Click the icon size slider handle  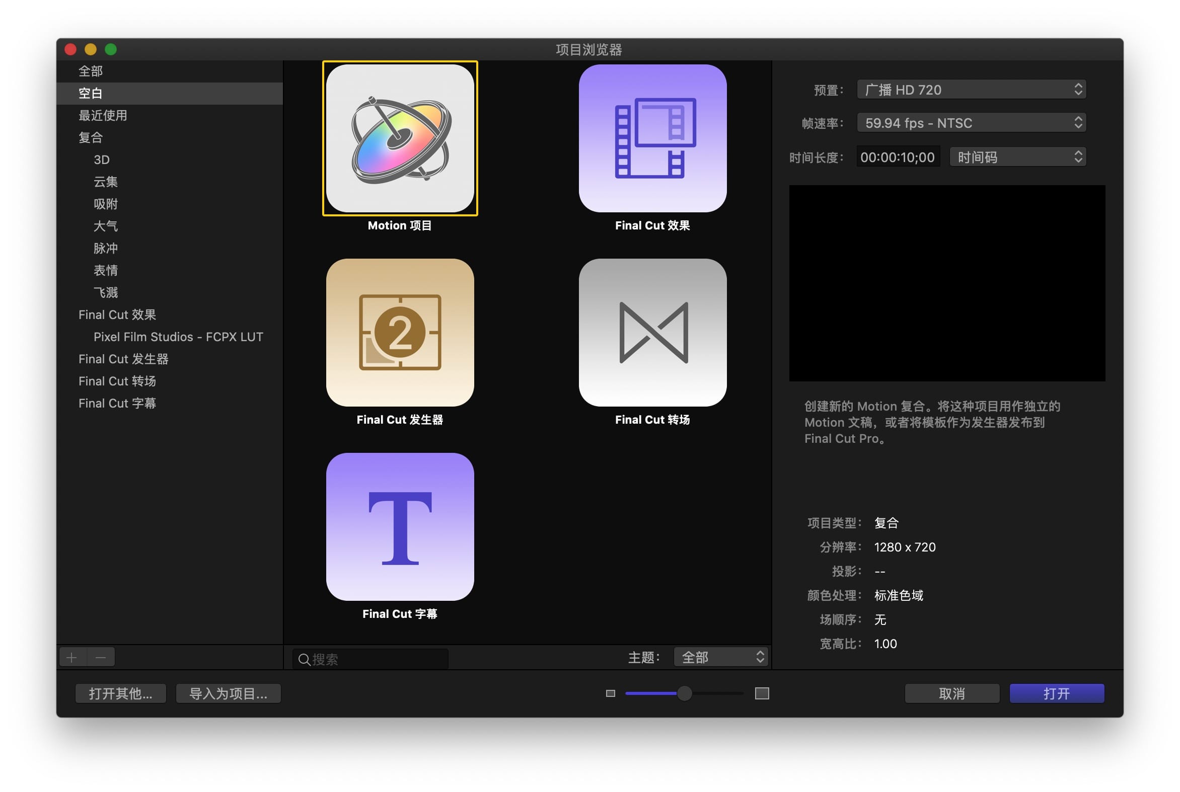point(684,693)
